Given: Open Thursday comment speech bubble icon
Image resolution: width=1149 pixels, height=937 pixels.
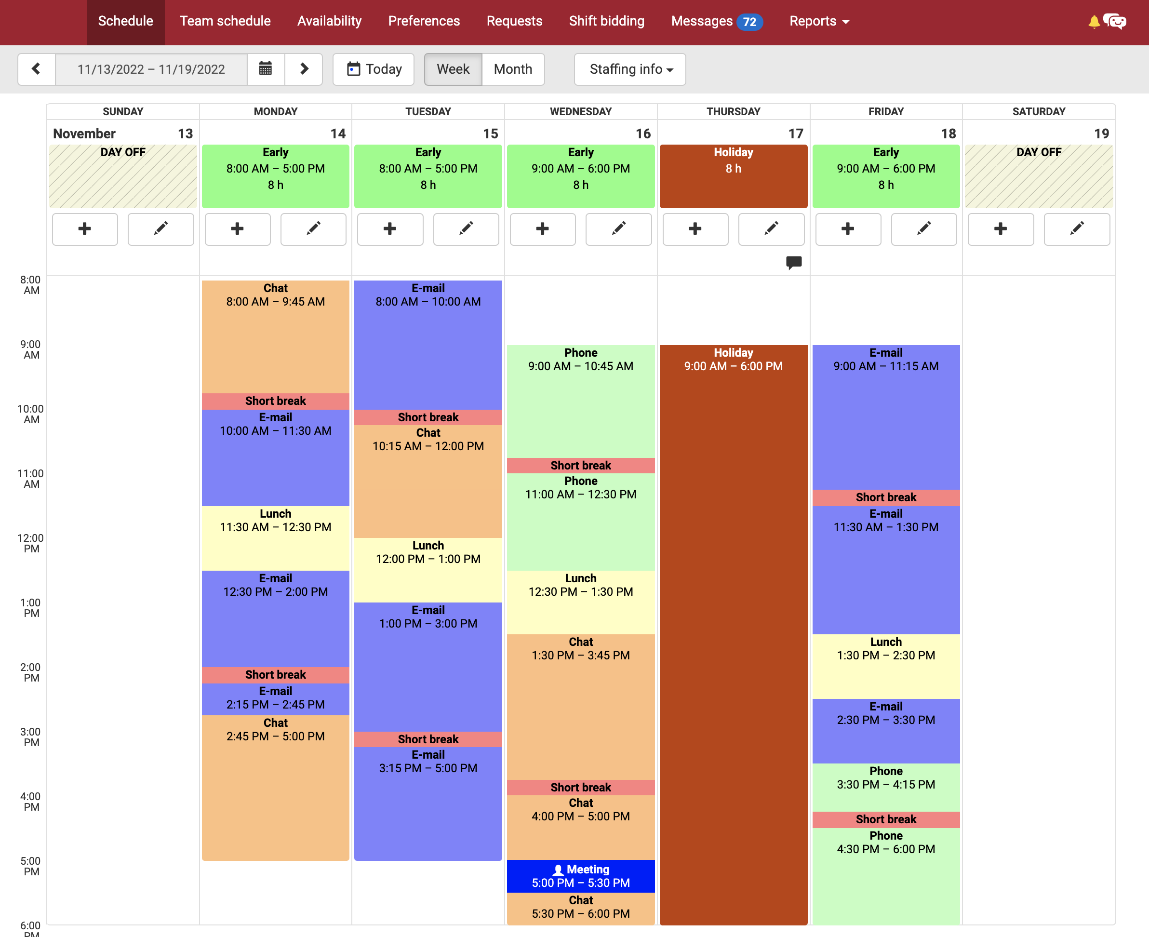Looking at the screenshot, I should tap(793, 262).
